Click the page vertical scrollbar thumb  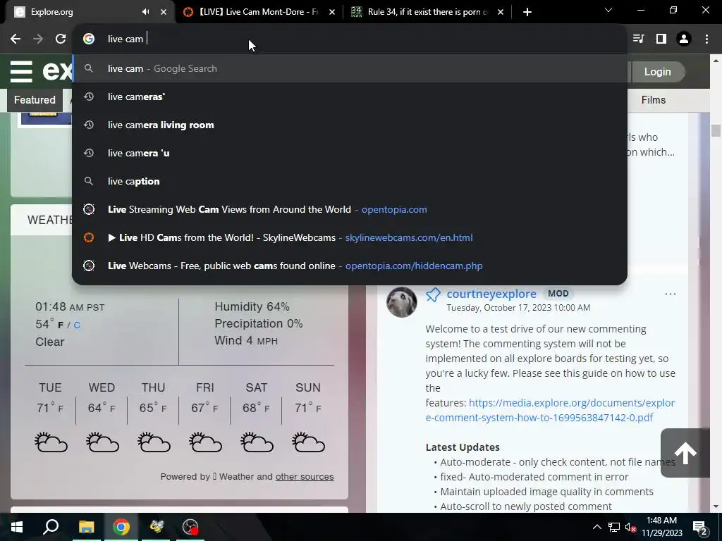pyautogui.click(x=716, y=130)
